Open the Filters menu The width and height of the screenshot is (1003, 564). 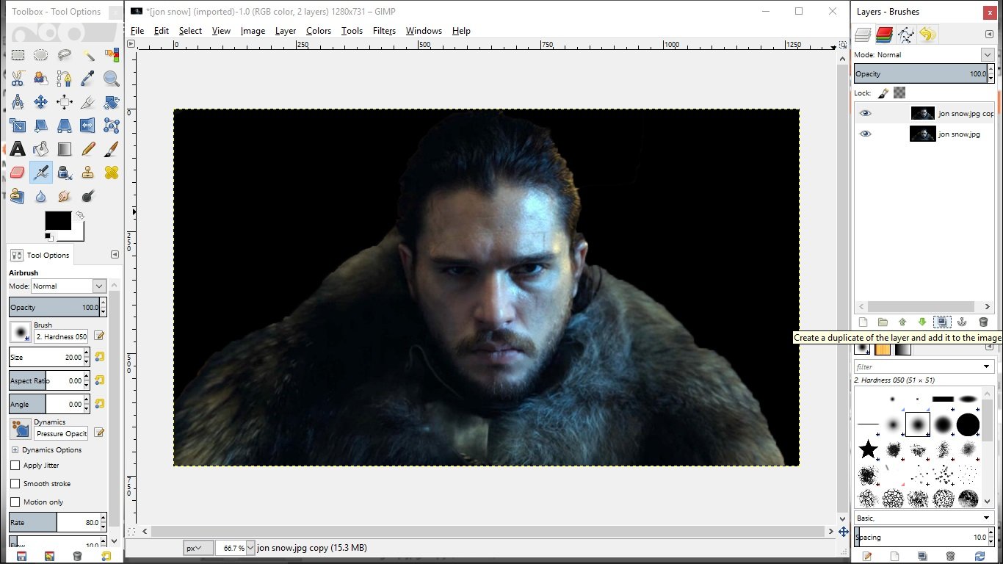(384, 31)
